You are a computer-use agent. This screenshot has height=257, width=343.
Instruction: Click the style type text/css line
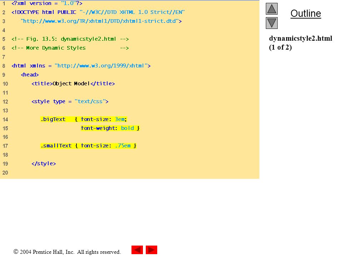(x=70, y=102)
